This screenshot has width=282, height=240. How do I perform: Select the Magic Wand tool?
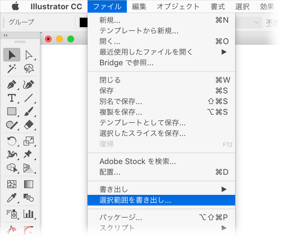[x=12, y=68]
